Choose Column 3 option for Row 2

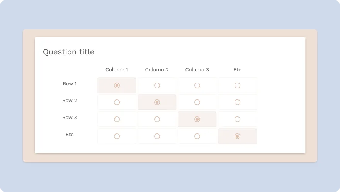[197, 102]
